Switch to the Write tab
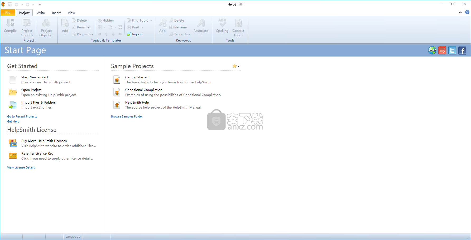Image resolution: width=471 pixels, height=240 pixels. tap(41, 13)
